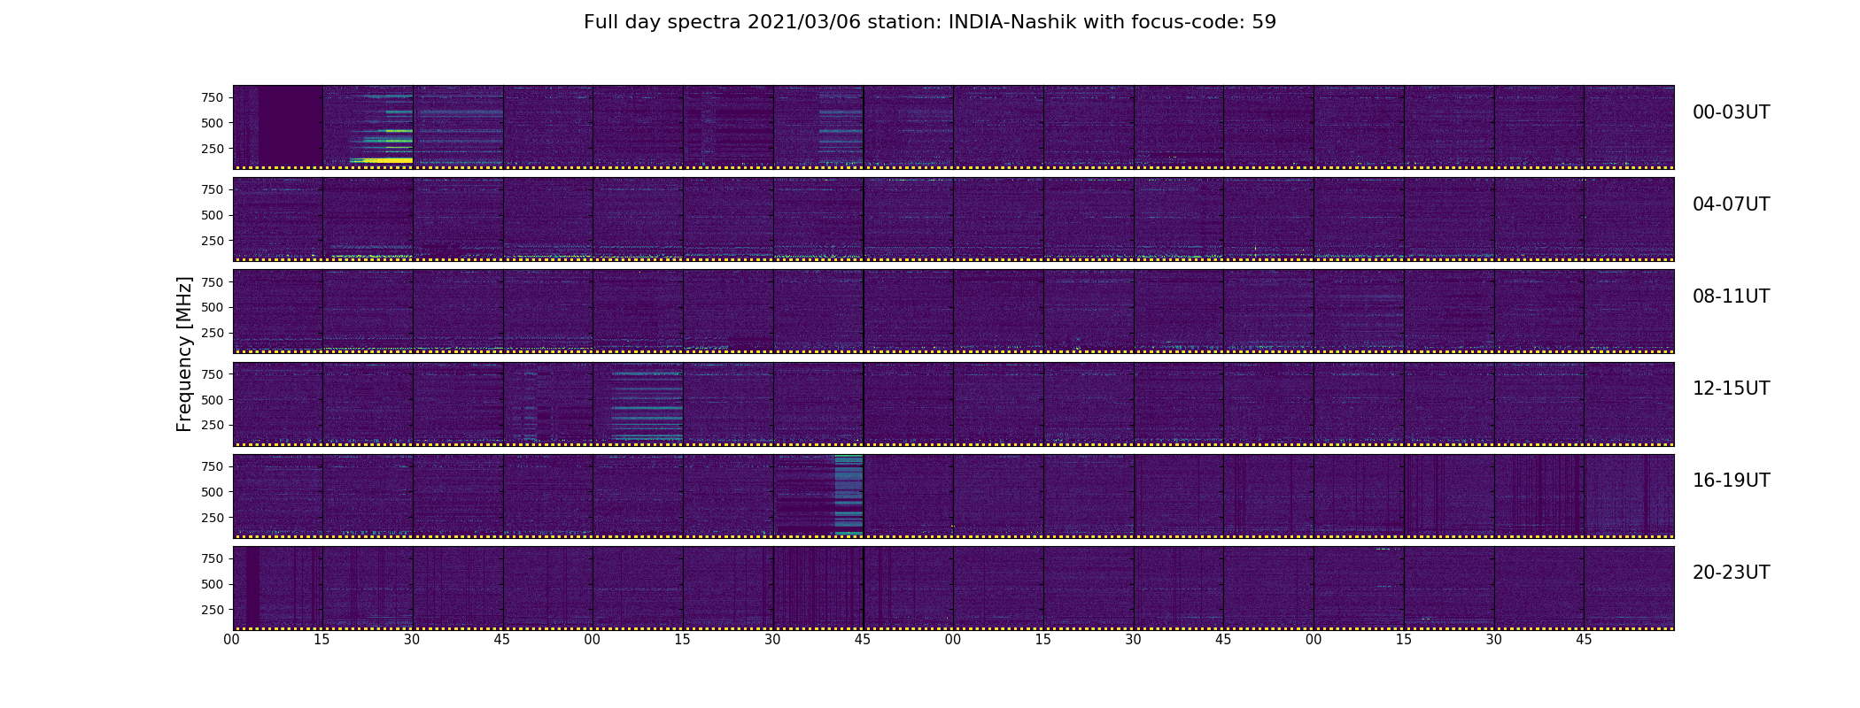The width and height of the screenshot is (1860, 708).
Task: Click the 750 tick of the 04-07UT row
Action: coord(213,189)
